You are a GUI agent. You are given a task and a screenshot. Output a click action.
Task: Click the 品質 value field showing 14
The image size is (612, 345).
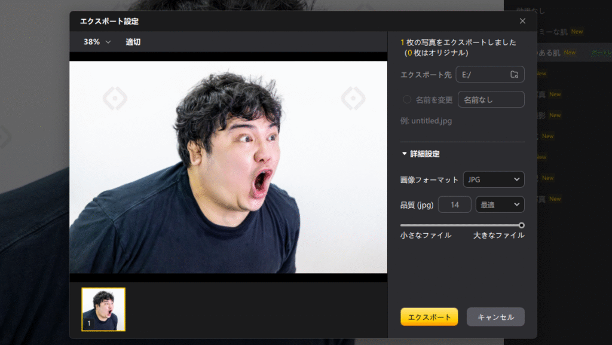[x=455, y=205]
